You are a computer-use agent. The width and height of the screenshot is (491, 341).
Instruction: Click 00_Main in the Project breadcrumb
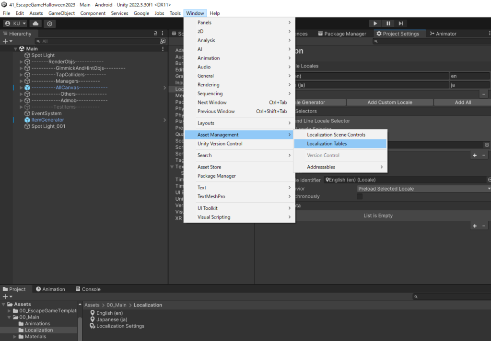[117, 305]
